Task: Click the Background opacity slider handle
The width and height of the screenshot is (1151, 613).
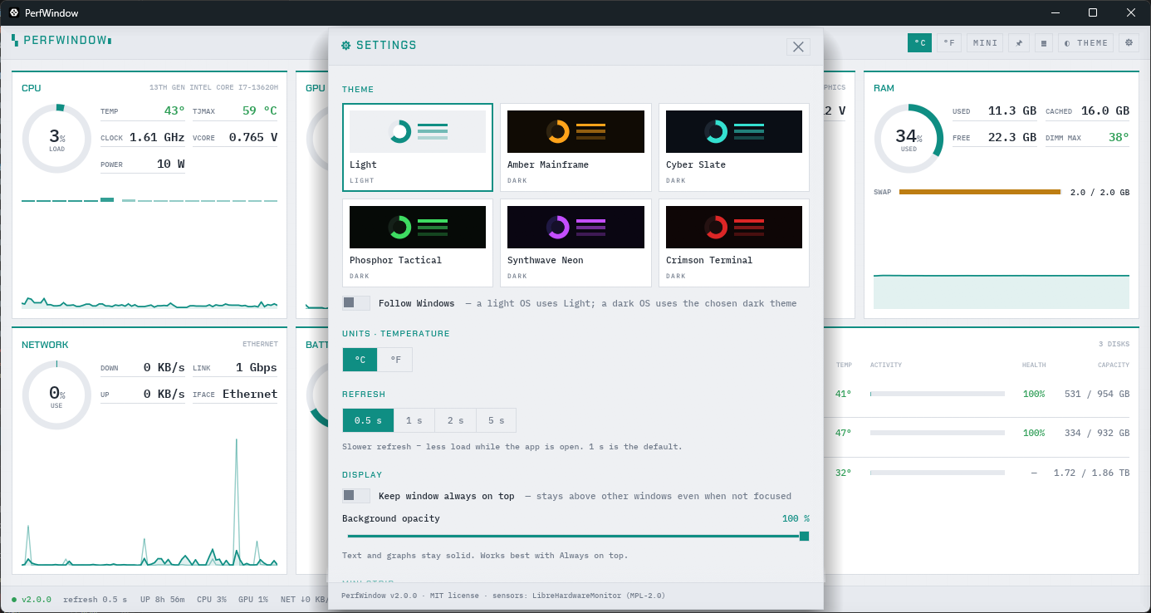Action: click(x=804, y=536)
